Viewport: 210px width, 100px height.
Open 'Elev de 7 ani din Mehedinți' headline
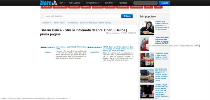(162, 75)
